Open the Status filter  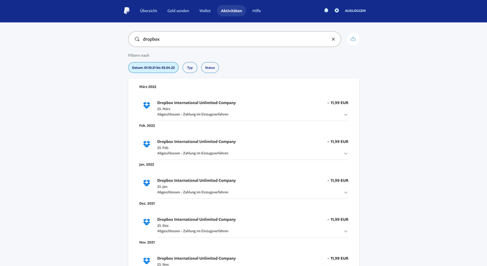(210, 68)
